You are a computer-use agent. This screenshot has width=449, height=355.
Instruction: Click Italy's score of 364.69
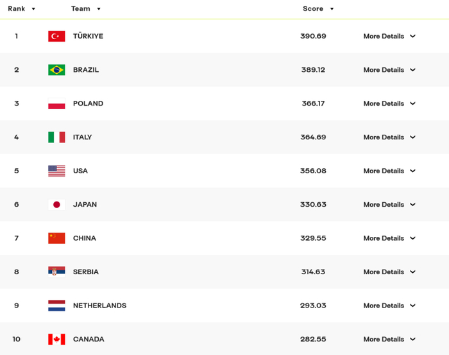tap(313, 137)
